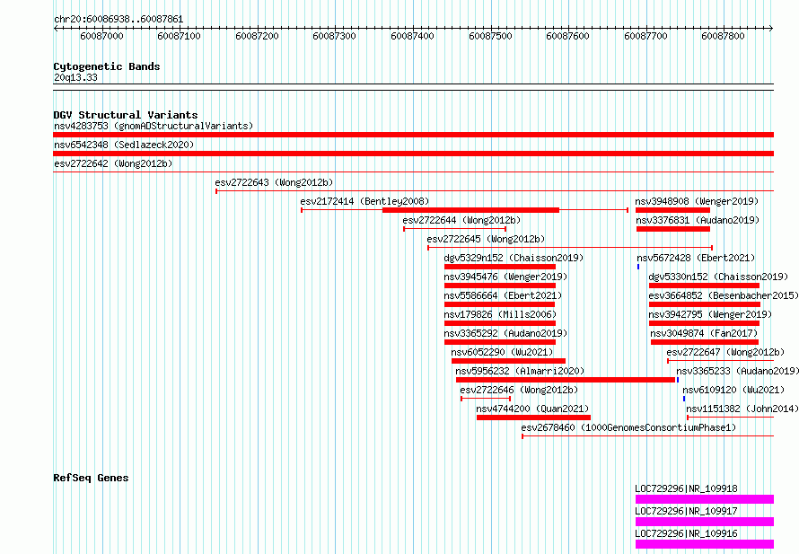This screenshot has width=799, height=554.
Task: Click the esv2722644 (Wong2012b) label
Action: [461, 220]
